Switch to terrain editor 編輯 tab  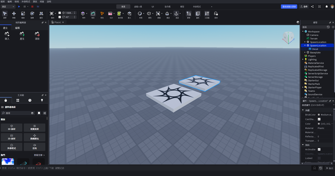17,28
